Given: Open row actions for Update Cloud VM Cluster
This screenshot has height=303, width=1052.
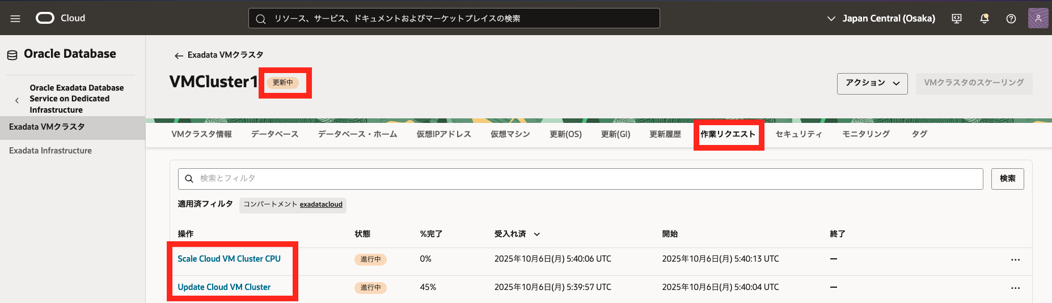Looking at the screenshot, I should [x=1015, y=288].
